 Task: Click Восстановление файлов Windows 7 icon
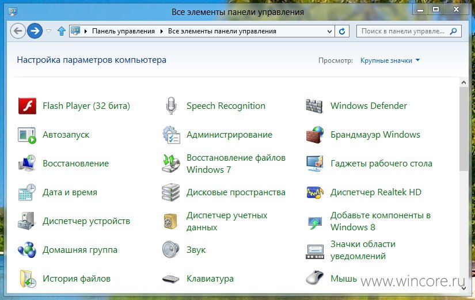171,164
